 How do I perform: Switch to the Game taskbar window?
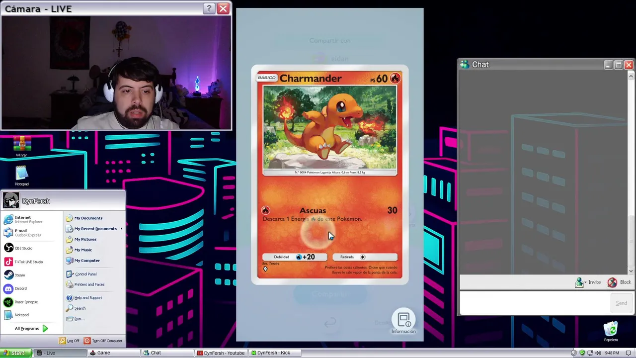coord(114,353)
